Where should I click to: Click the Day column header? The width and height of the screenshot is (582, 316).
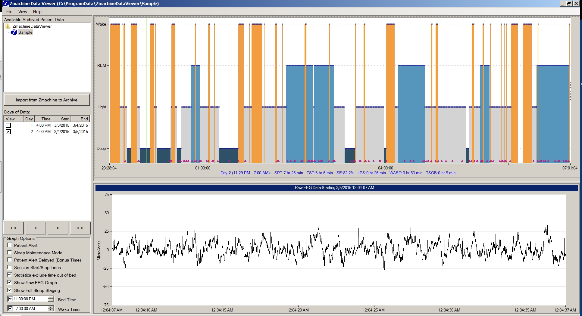click(29, 119)
